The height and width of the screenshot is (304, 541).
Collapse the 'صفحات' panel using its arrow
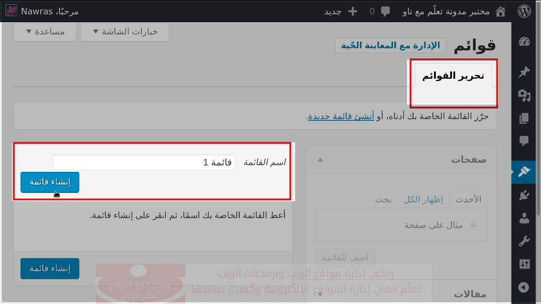pos(320,160)
